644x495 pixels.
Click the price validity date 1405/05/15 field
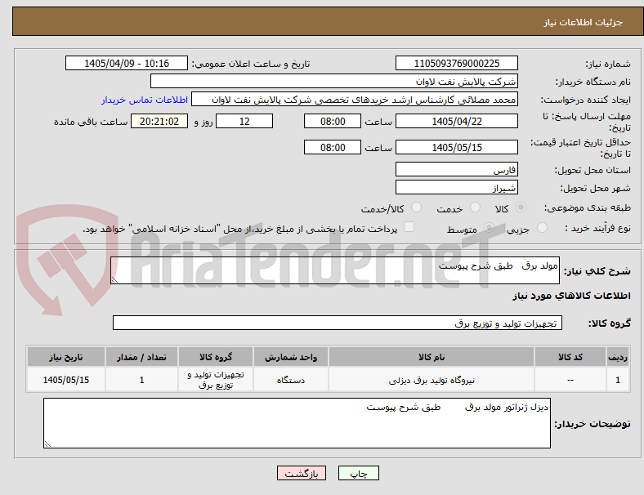pyautogui.click(x=457, y=147)
